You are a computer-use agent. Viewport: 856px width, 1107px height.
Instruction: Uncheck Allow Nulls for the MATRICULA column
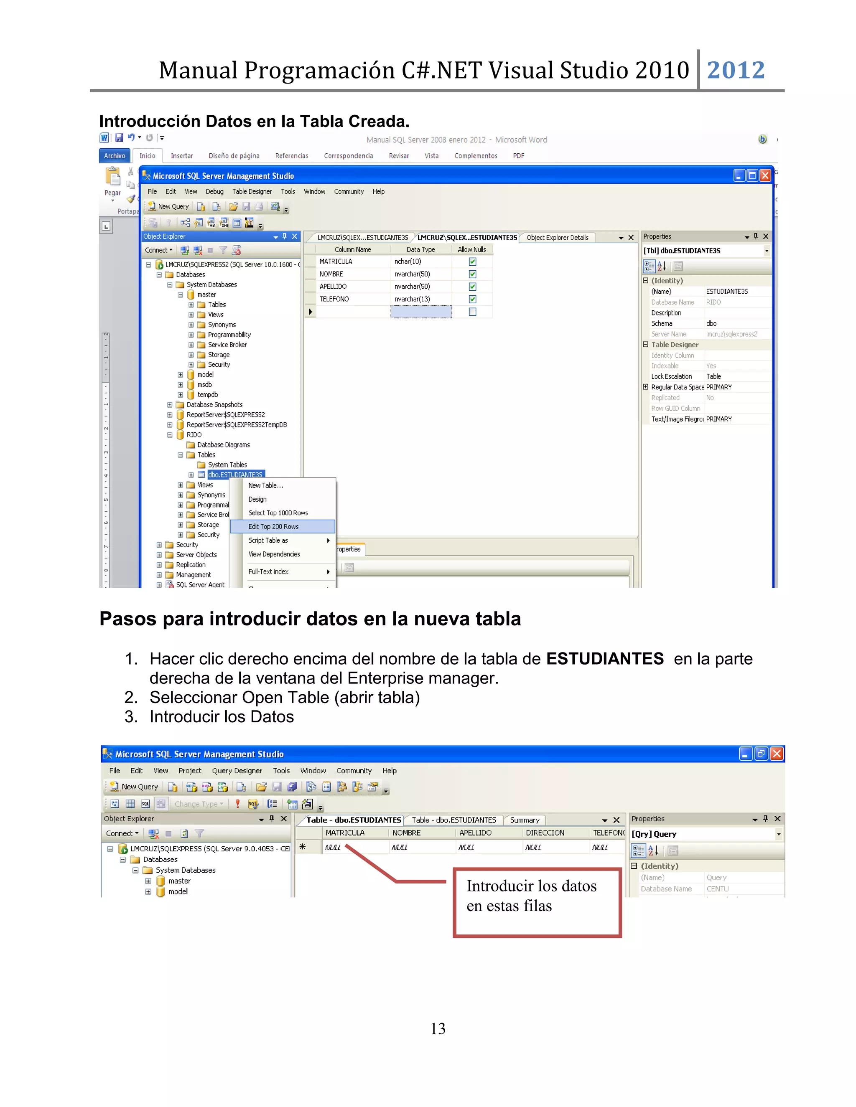pos(473,262)
